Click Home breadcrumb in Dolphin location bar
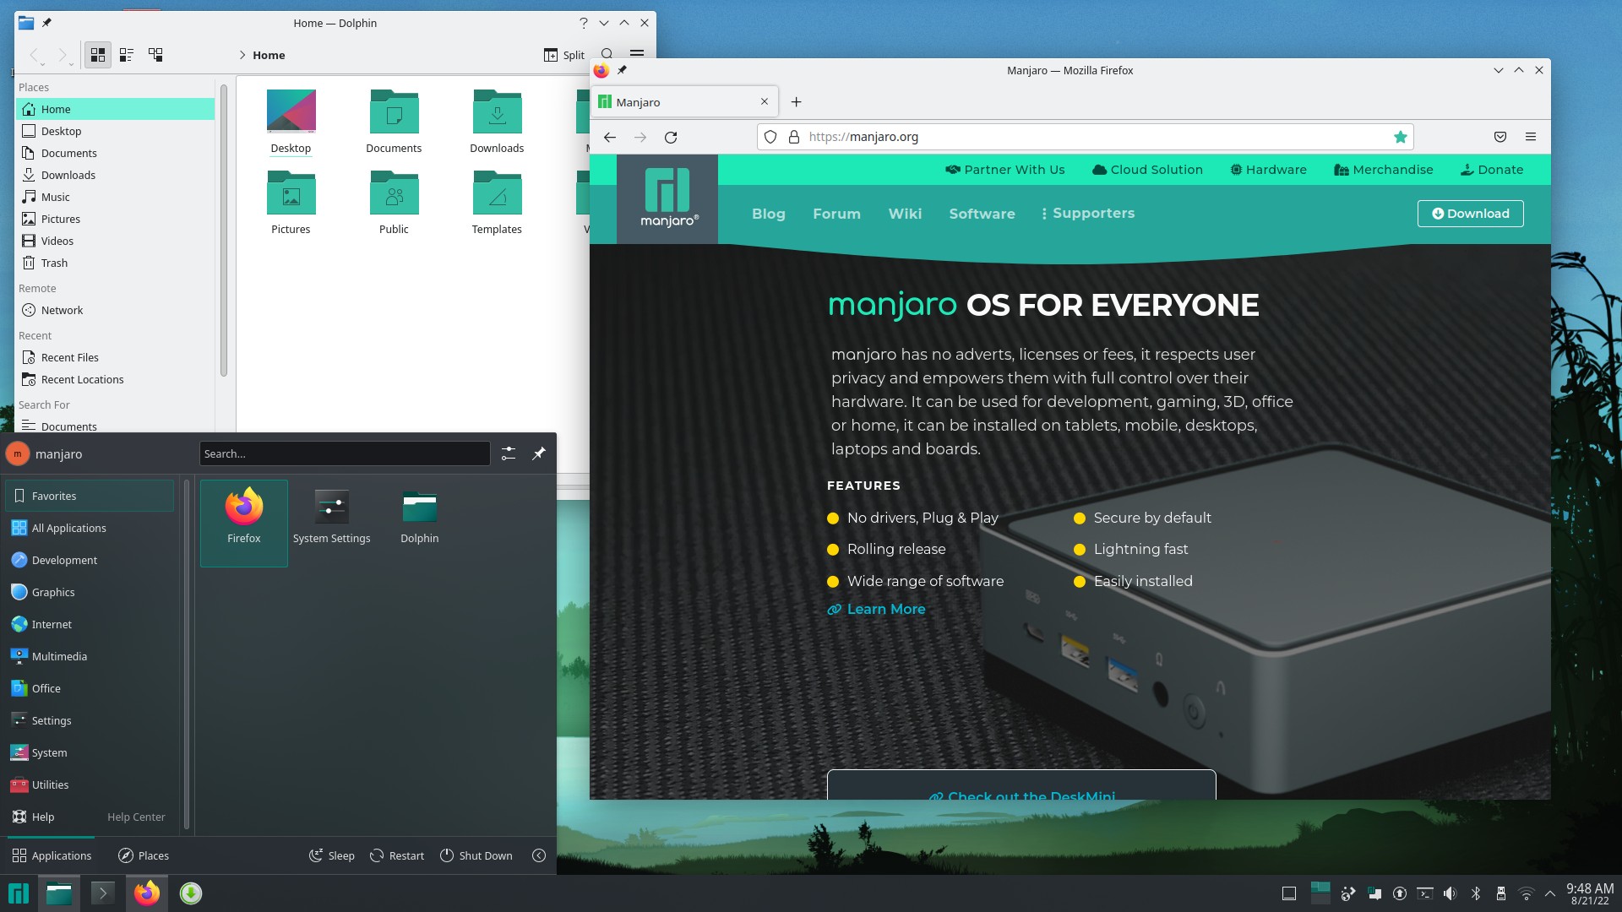Image resolution: width=1622 pixels, height=912 pixels. 269,55
